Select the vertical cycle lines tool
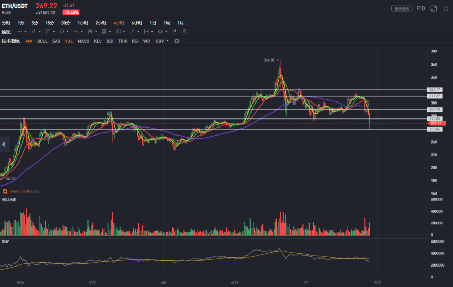This screenshot has height=287, width=453. [x=118, y=31]
